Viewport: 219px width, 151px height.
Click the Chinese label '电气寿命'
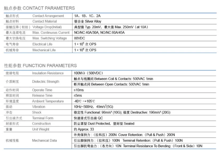click(12, 44)
